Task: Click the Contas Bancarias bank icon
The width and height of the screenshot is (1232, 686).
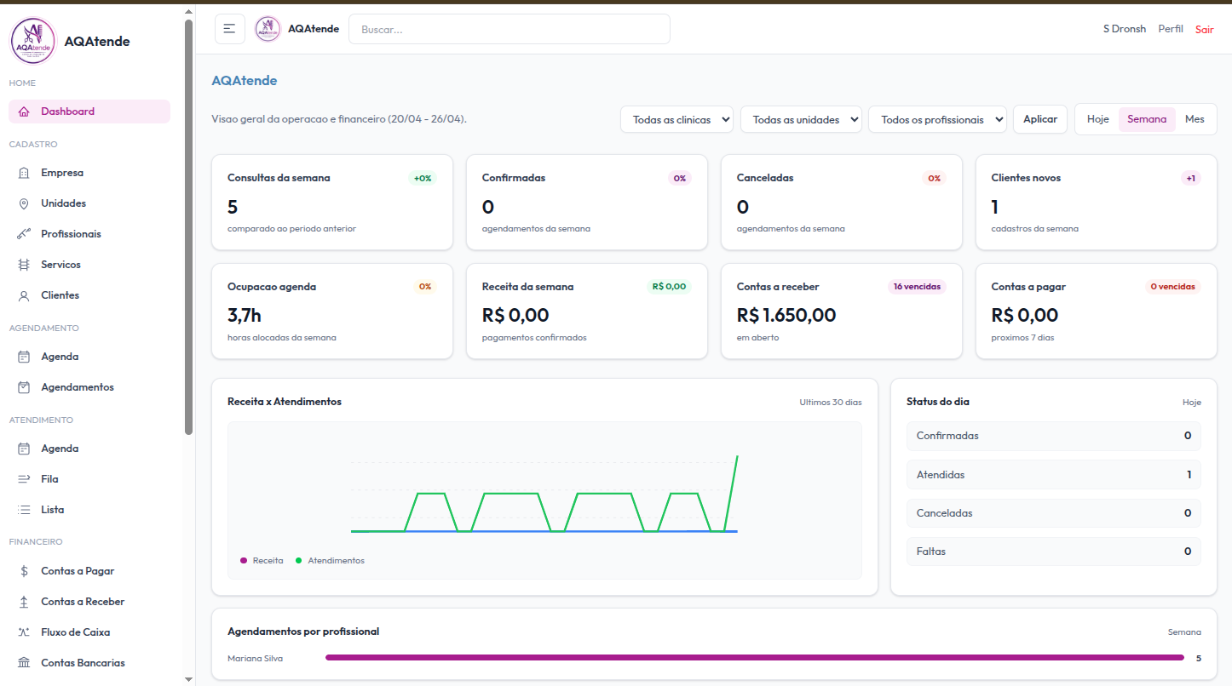Action: coord(26,662)
